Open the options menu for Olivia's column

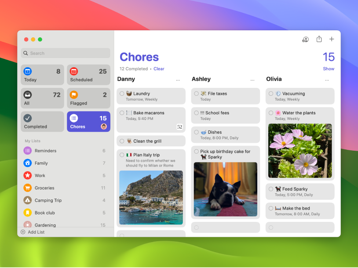[327, 80]
